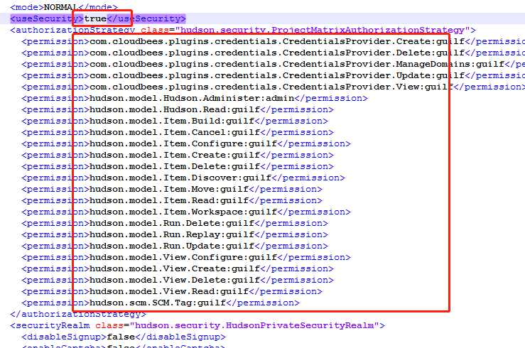This screenshot has height=348, width=525.
Task: Click the 'false' value inside disableSignup
Action: click(x=121, y=337)
